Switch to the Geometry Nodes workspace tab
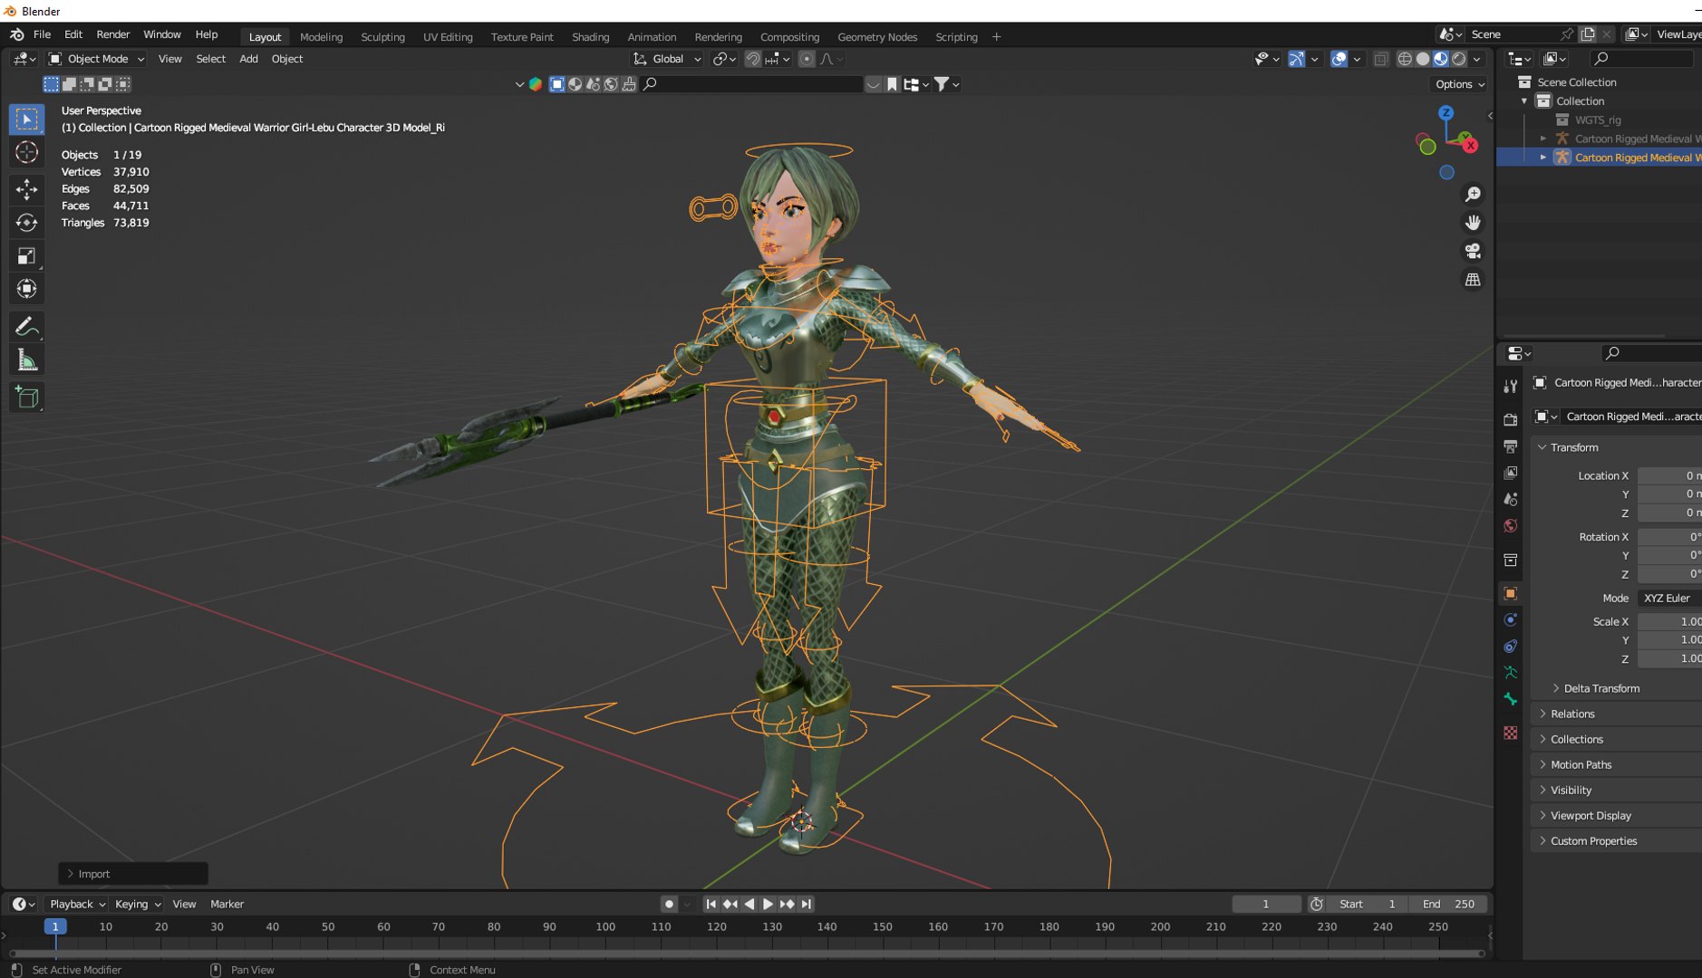This screenshot has height=978, width=1702. (876, 37)
